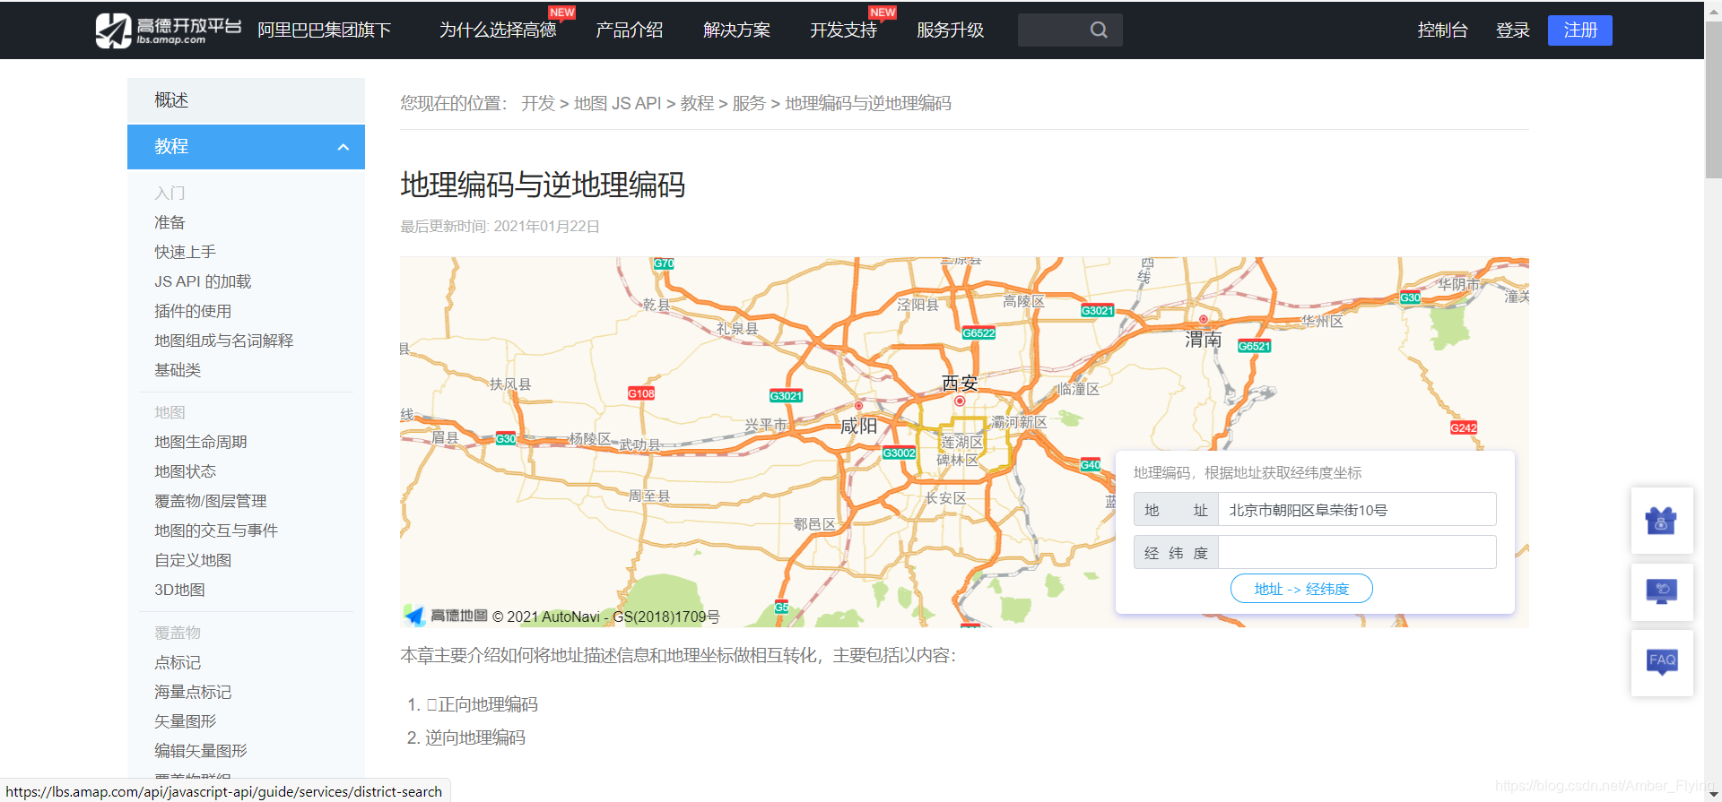Screen dimensions: 1722x802
Task: Click the 经纬度 input field
Action: tap(1357, 552)
